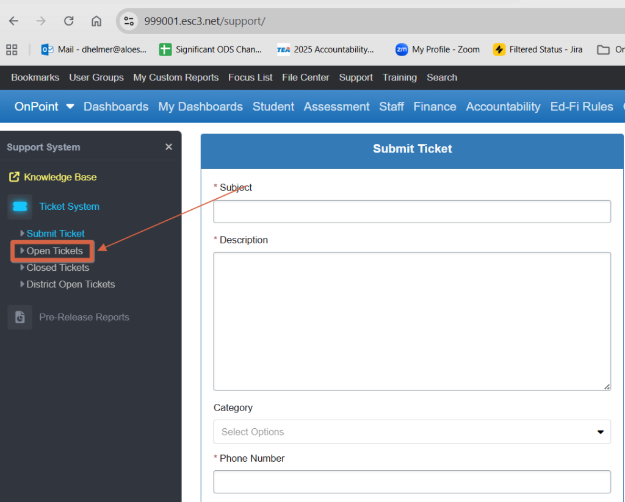Switch to the Assessment tab

point(336,106)
